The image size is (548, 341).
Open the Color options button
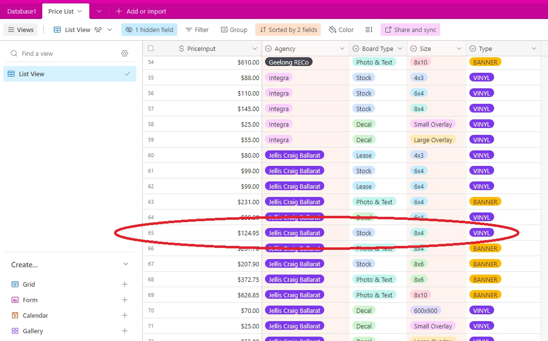click(x=341, y=30)
